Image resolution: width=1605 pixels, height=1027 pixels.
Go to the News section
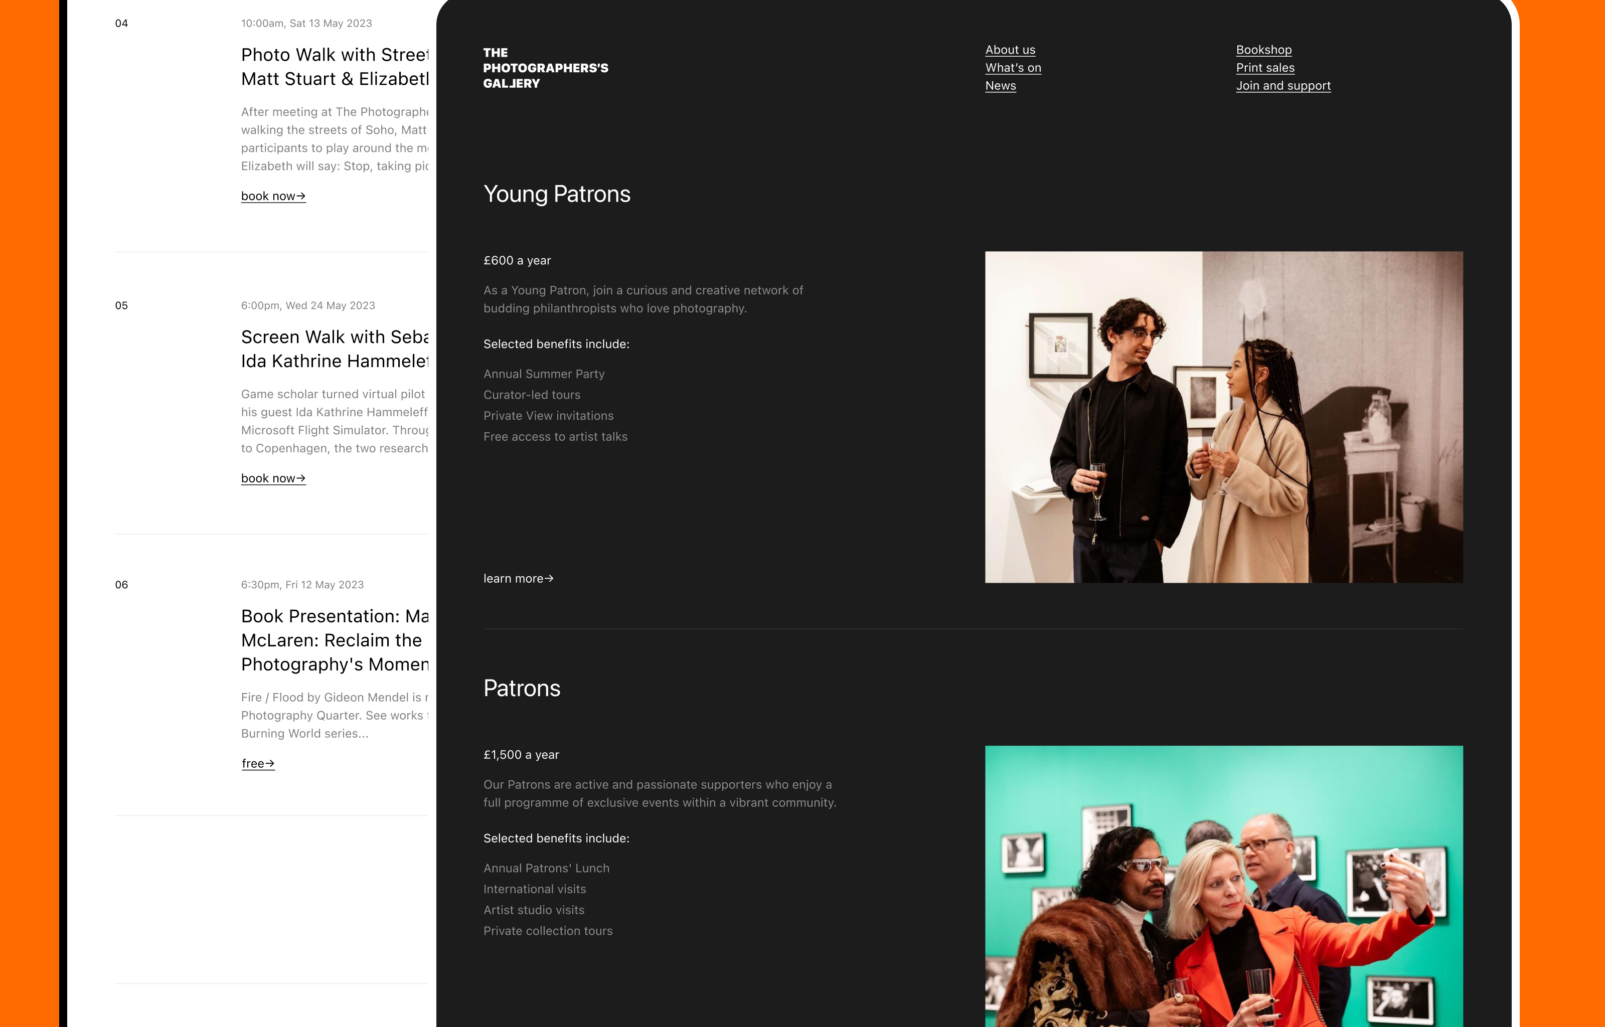coord(1000,86)
